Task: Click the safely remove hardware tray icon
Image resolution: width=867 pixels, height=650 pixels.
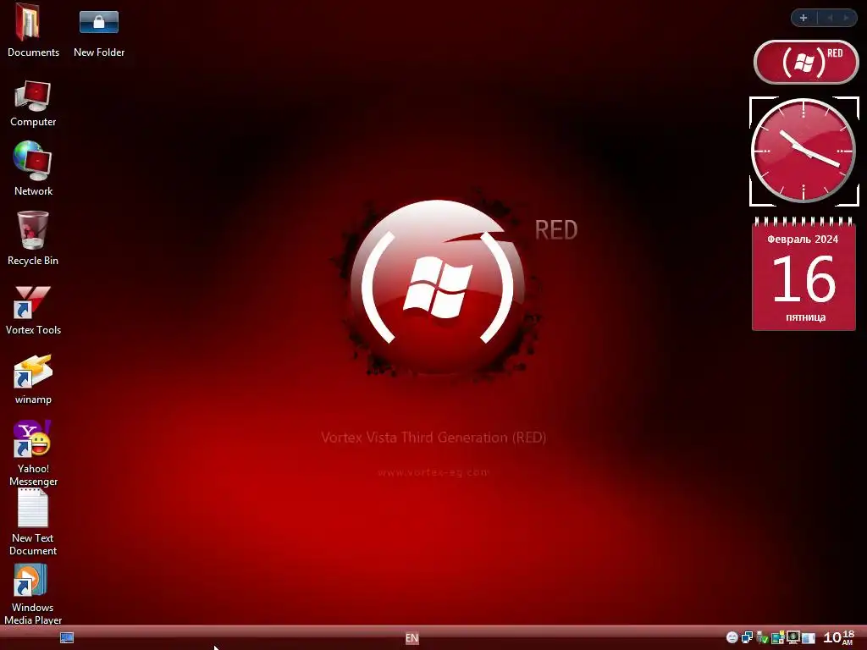Action: pyautogui.click(x=763, y=637)
